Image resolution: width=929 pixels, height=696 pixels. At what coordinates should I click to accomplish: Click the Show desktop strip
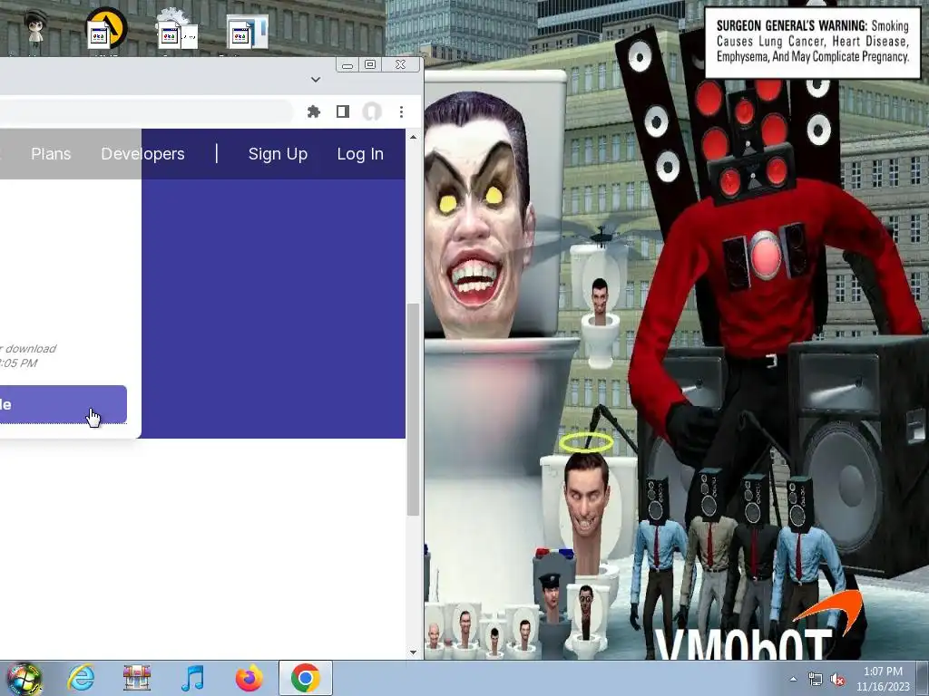pos(923,679)
